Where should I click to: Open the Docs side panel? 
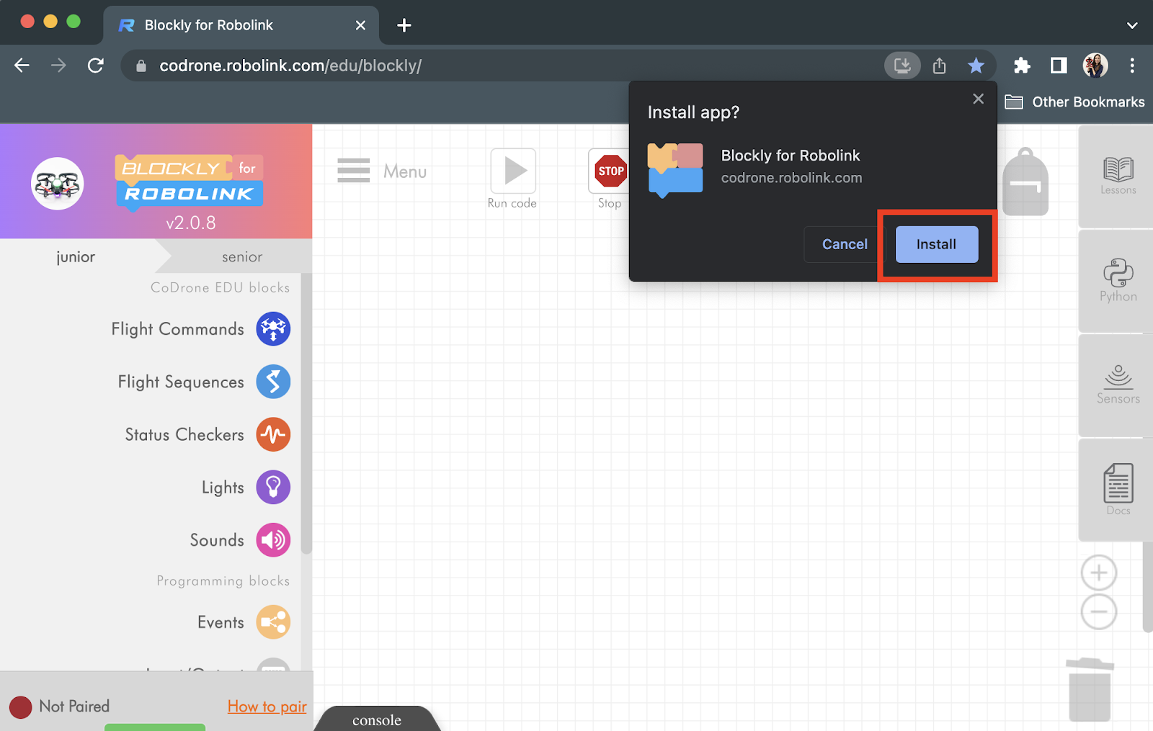pos(1118,490)
